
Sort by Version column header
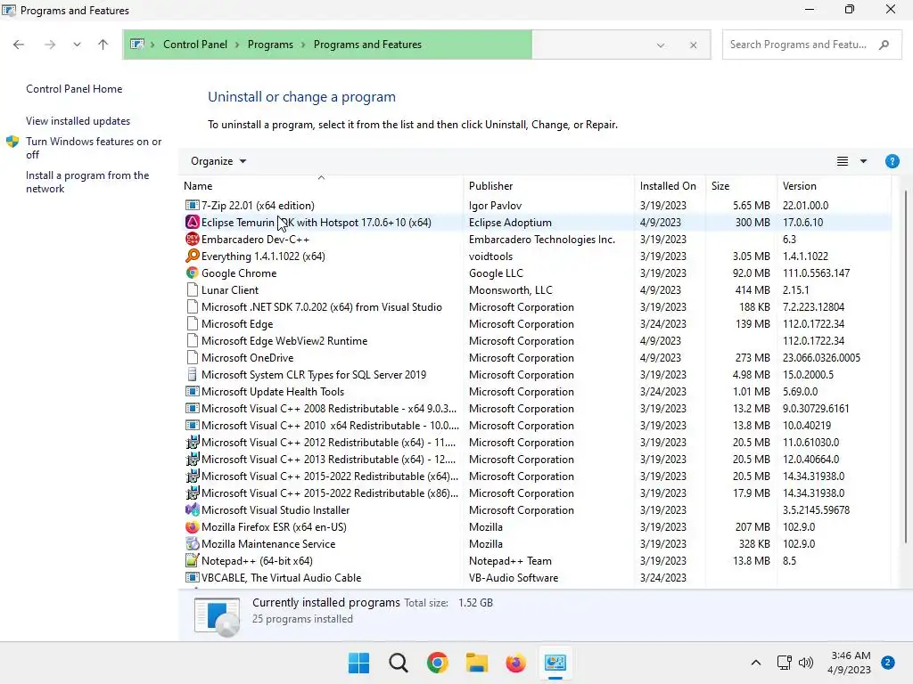pyautogui.click(x=834, y=185)
